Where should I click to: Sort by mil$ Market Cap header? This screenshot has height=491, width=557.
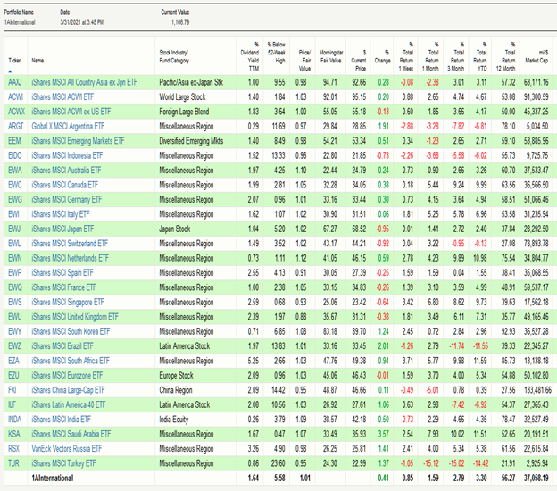(x=536, y=56)
